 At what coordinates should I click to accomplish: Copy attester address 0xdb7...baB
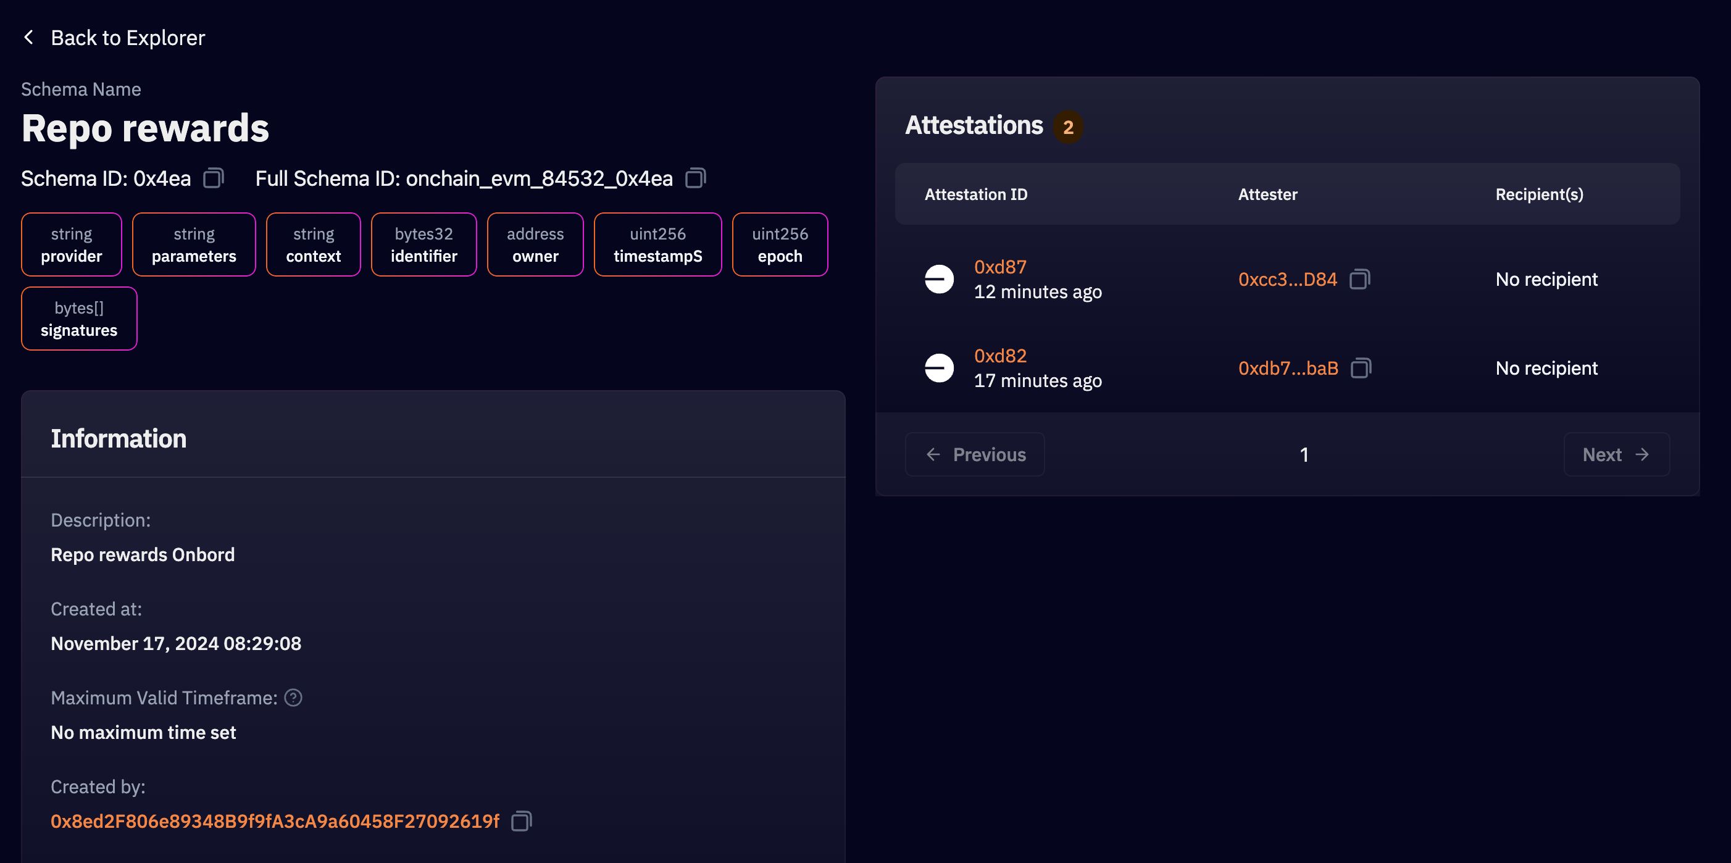[x=1361, y=368]
